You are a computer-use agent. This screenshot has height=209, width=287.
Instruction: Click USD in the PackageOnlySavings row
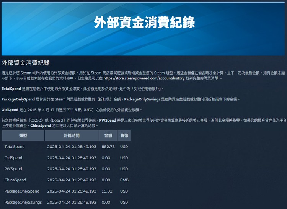coord(124,203)
